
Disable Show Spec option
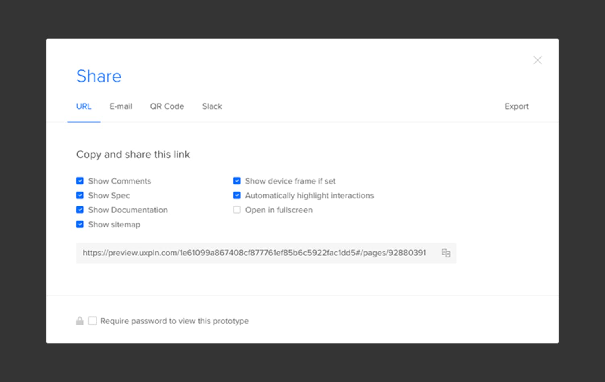pyautogui.click(x=80, y=195)
